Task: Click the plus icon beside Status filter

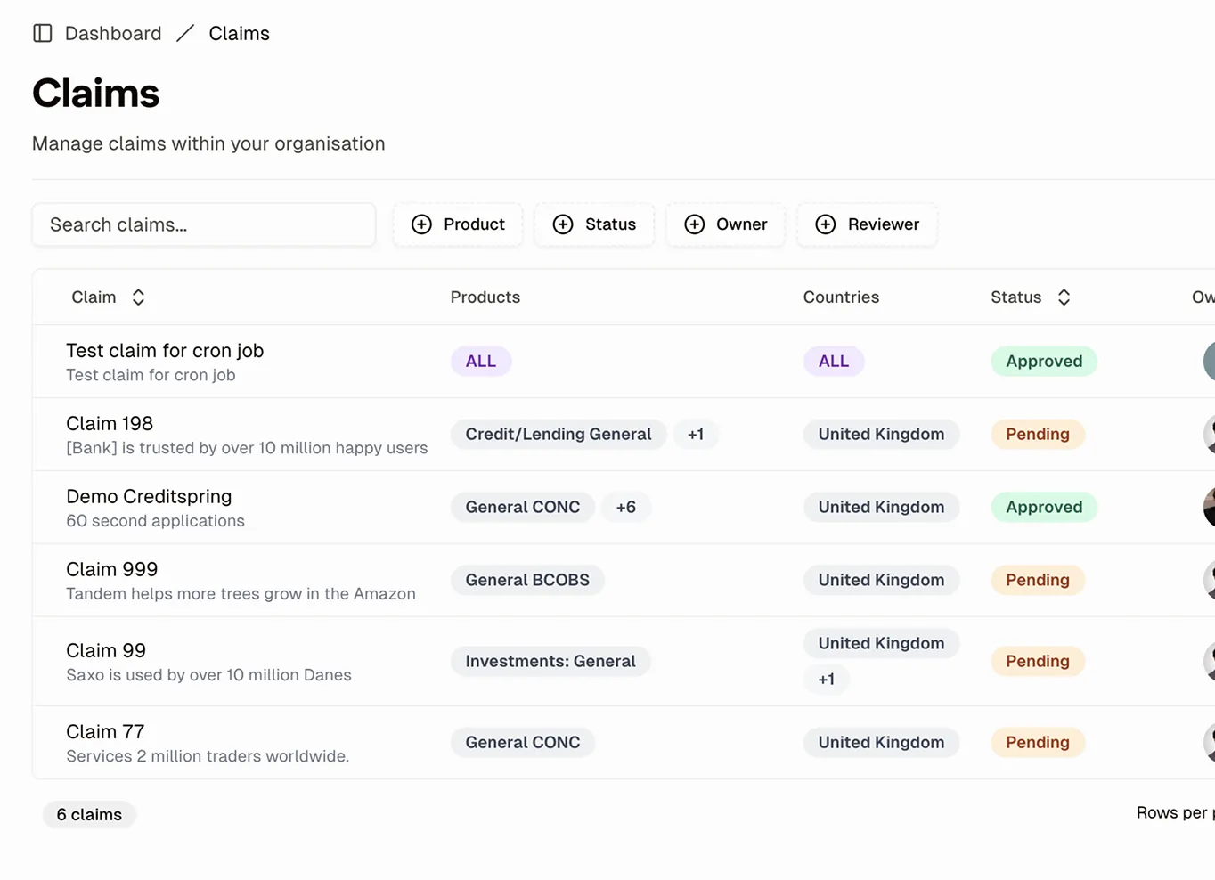Action: click(x=563, y=224)
